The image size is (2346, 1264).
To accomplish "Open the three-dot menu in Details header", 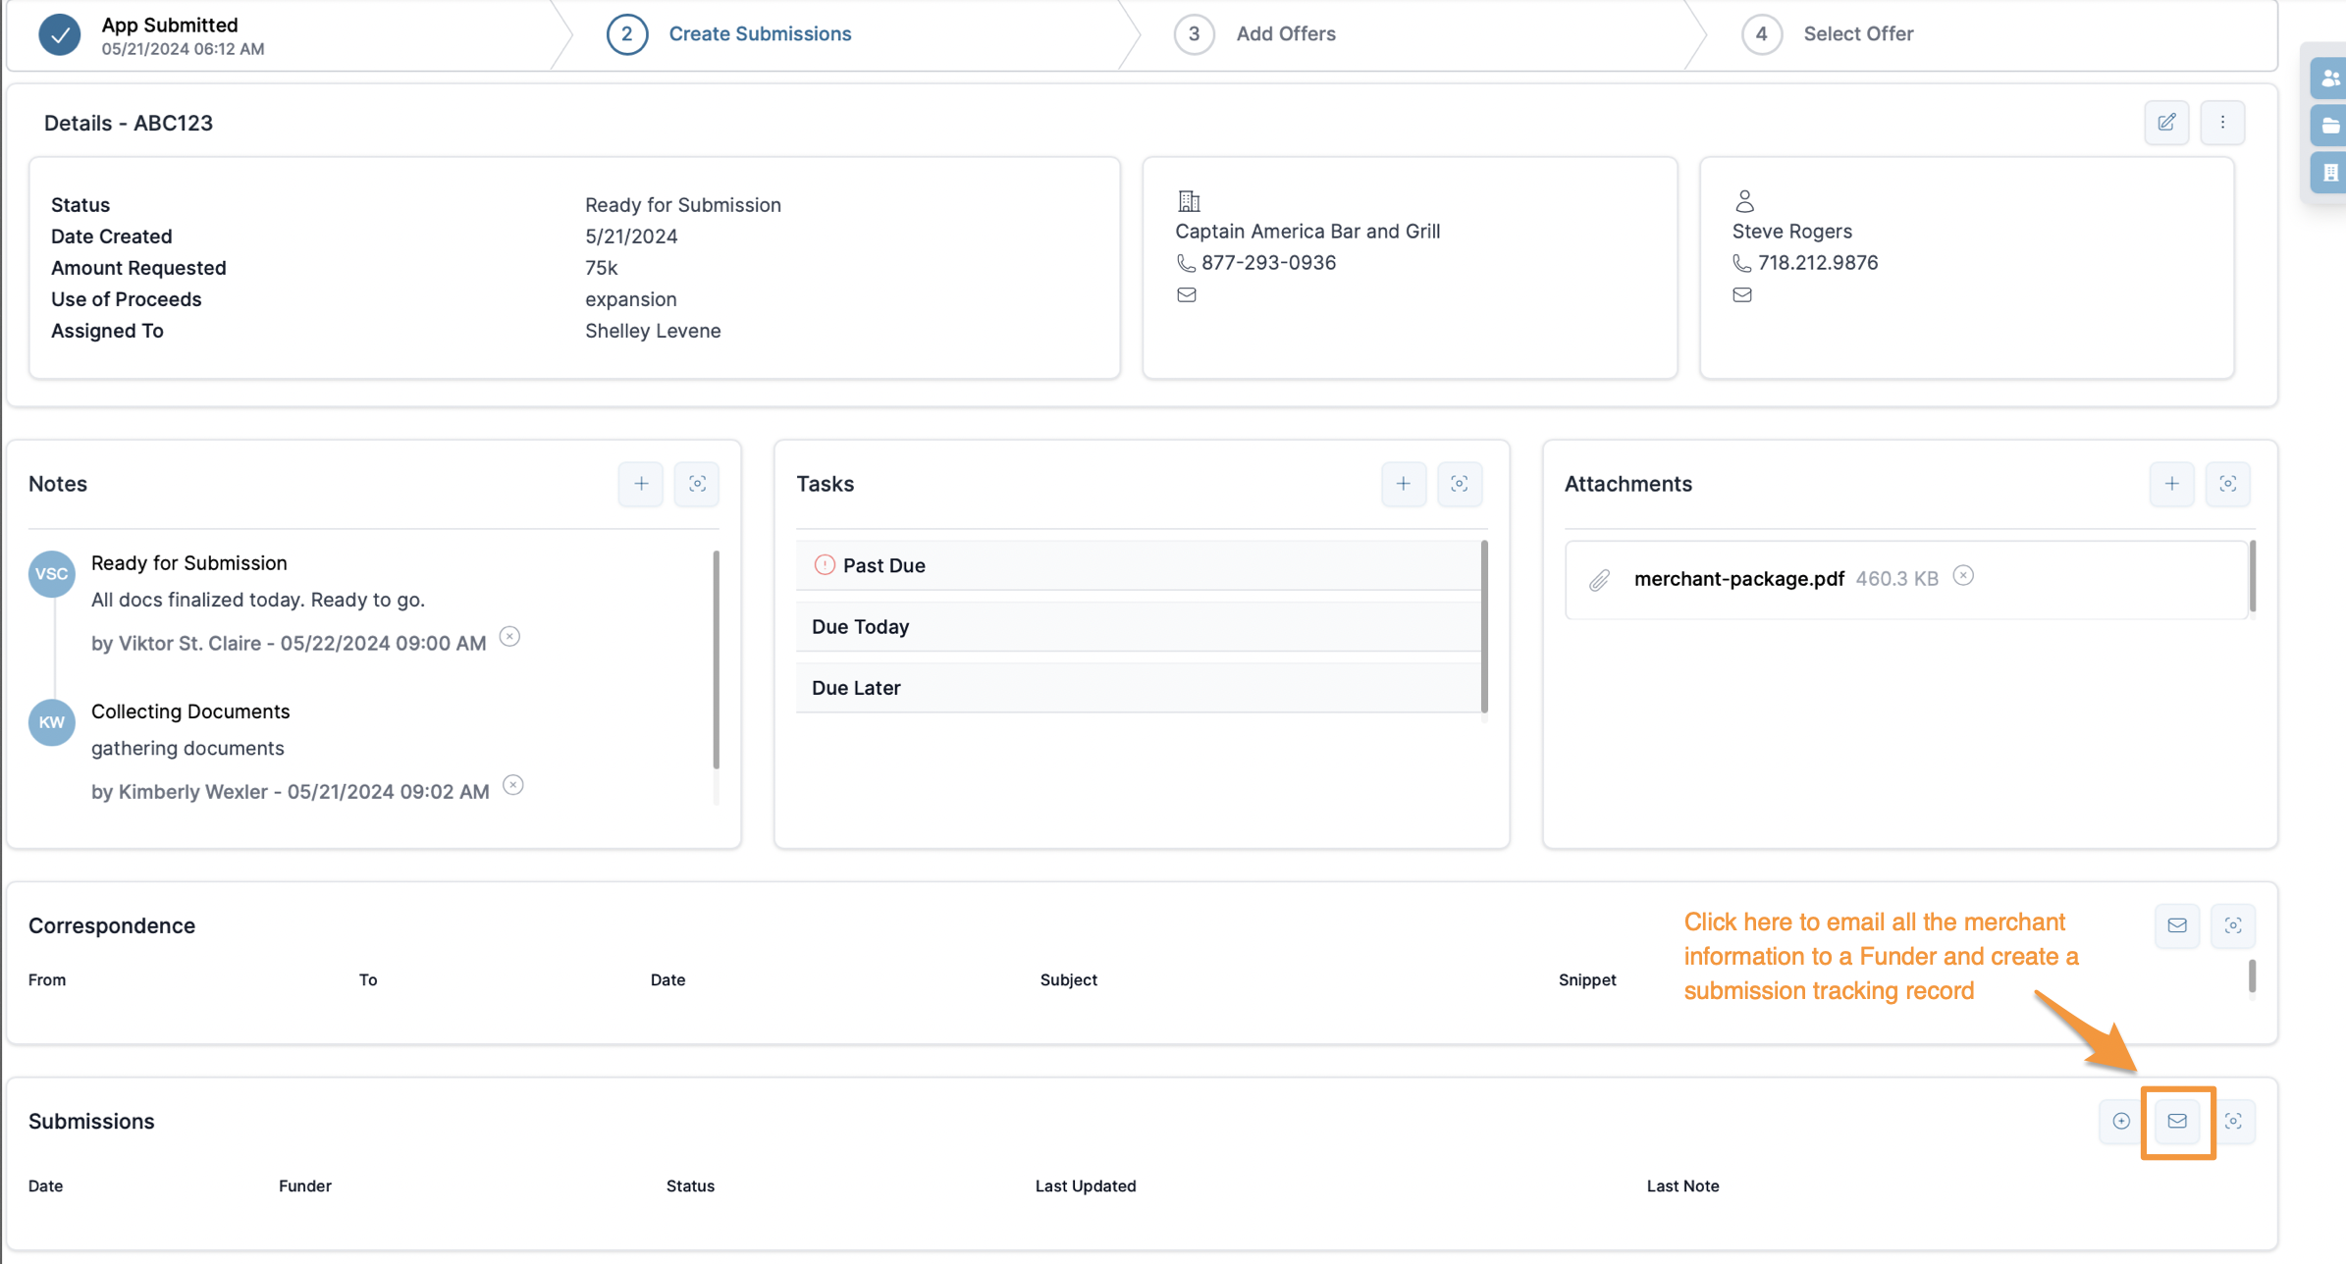I will pos(2222,122).
